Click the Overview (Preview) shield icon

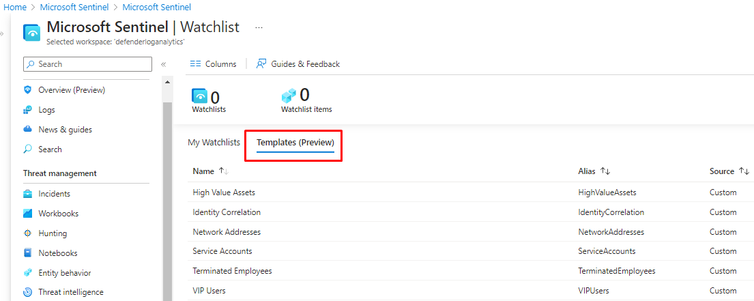(28, 90)
